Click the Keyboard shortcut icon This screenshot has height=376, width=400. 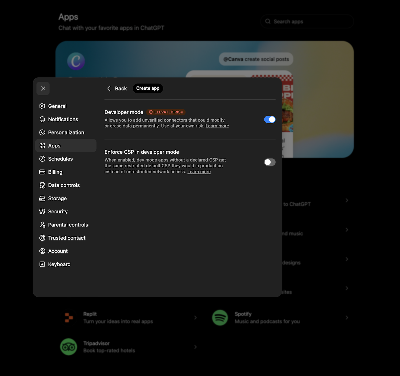pos(42,264)
